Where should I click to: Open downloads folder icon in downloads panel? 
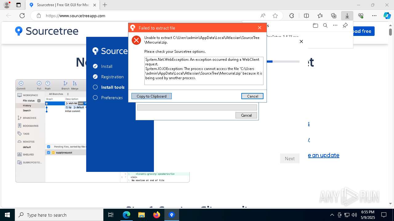click(x=315, y=25)
